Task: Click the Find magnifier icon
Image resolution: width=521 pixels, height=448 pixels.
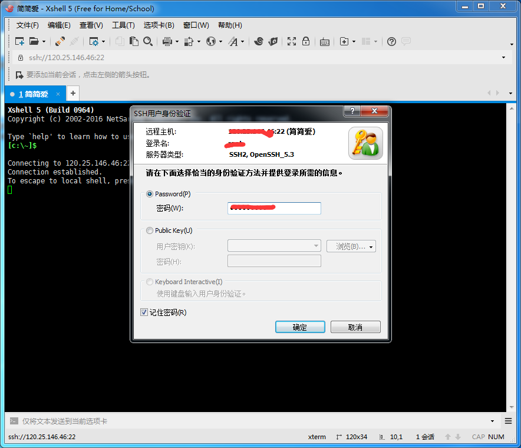Action: 148,41
